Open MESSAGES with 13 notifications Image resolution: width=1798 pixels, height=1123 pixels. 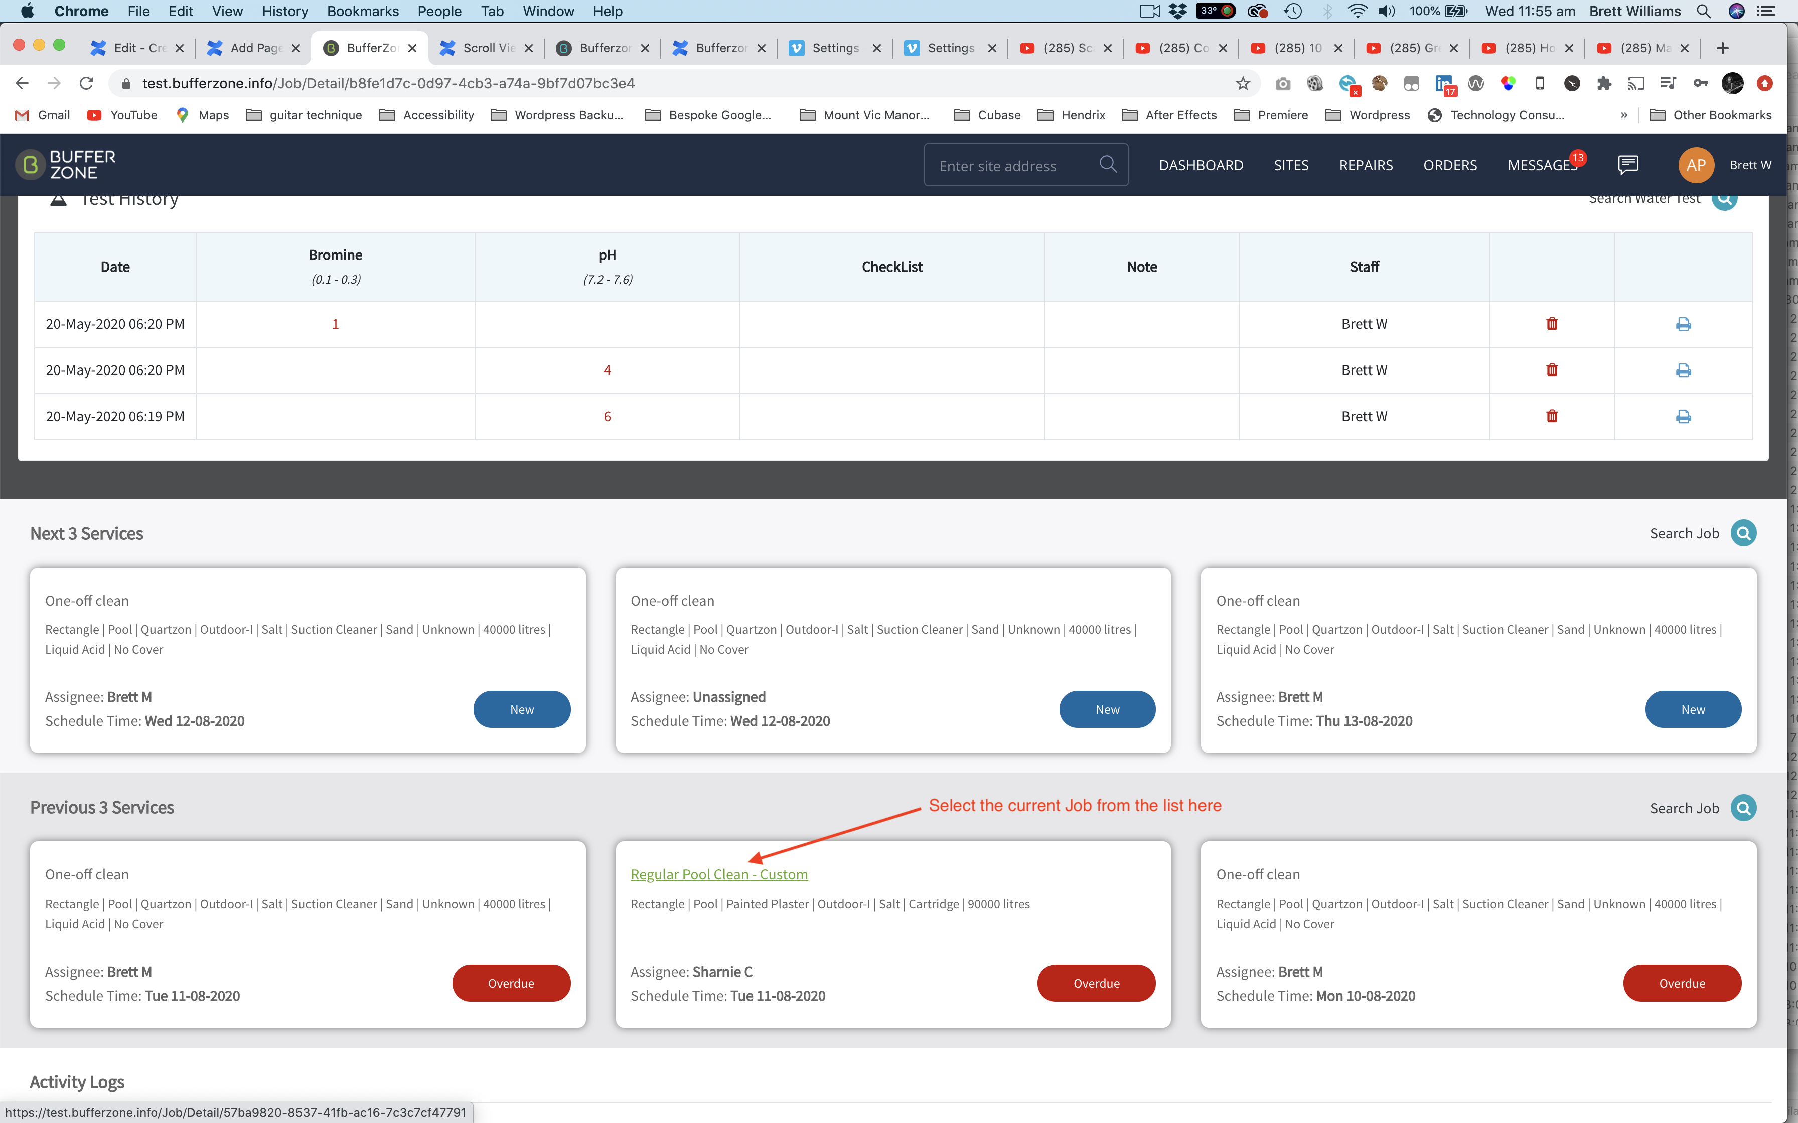tap(1543, 165)
